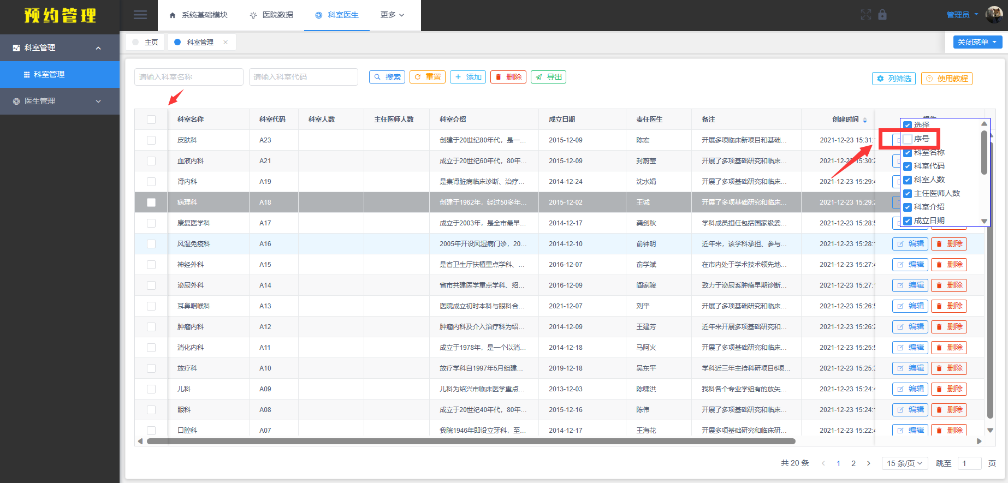Click the 创建时间 sort arrows icon

click(x=865, y=120)
